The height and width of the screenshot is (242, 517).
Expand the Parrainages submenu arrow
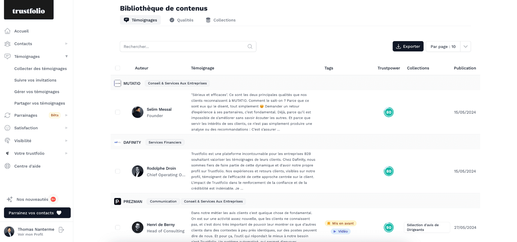(x=66, y=115)
